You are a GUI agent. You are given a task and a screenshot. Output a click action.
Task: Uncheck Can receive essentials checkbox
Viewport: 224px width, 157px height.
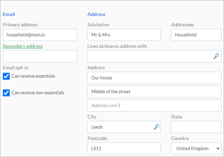[6, 76]
